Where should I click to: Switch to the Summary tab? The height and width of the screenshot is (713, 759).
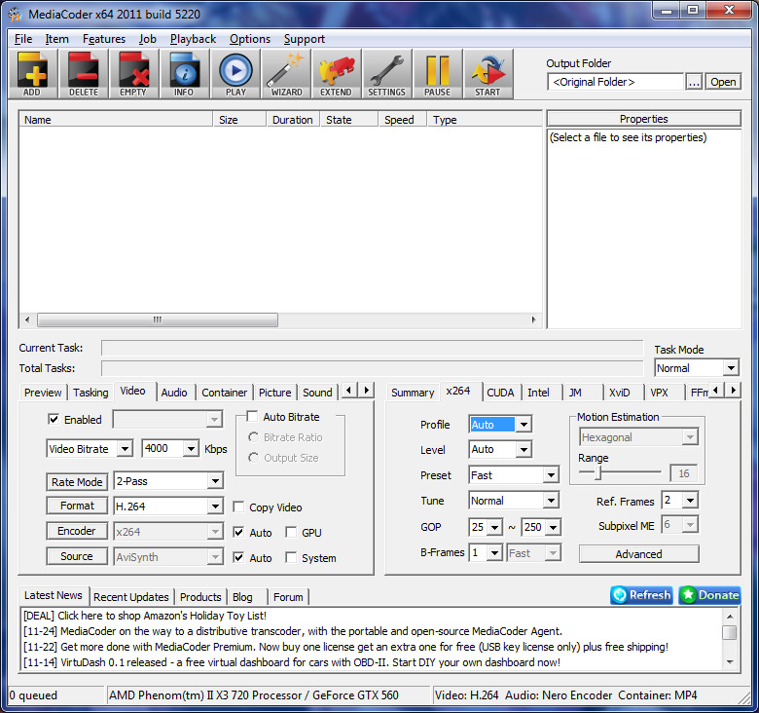point(413,393)
